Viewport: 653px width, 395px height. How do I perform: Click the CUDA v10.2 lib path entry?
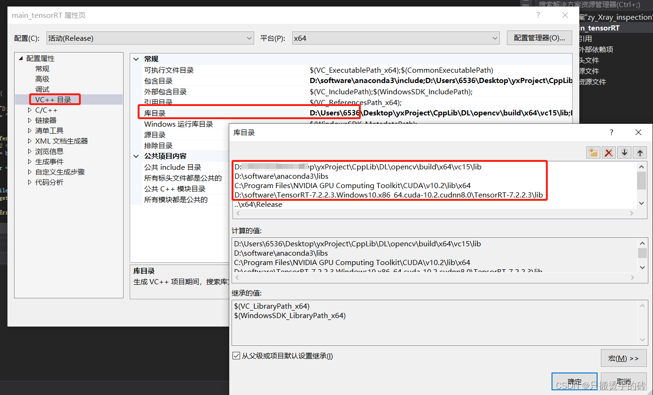352,185
